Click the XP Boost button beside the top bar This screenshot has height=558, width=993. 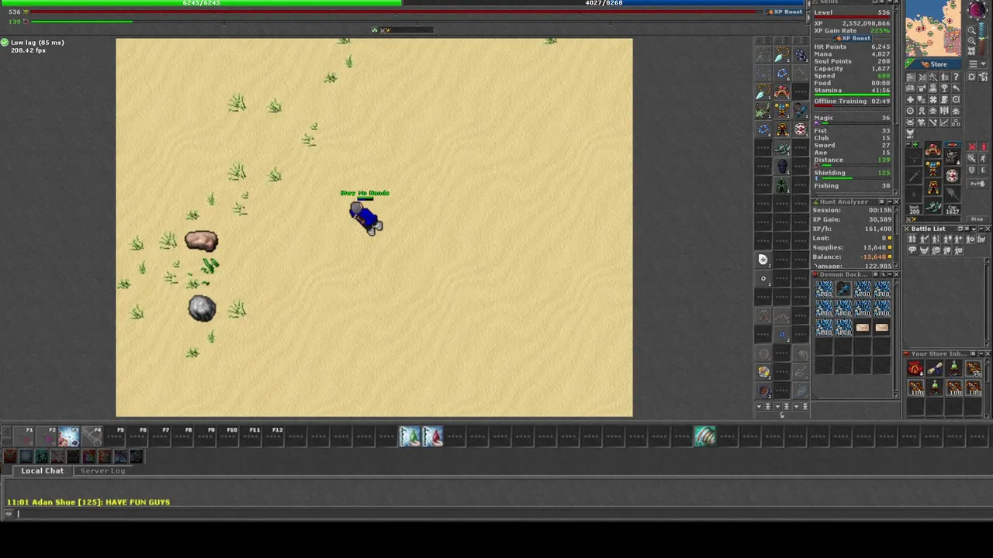coord(784,12)
